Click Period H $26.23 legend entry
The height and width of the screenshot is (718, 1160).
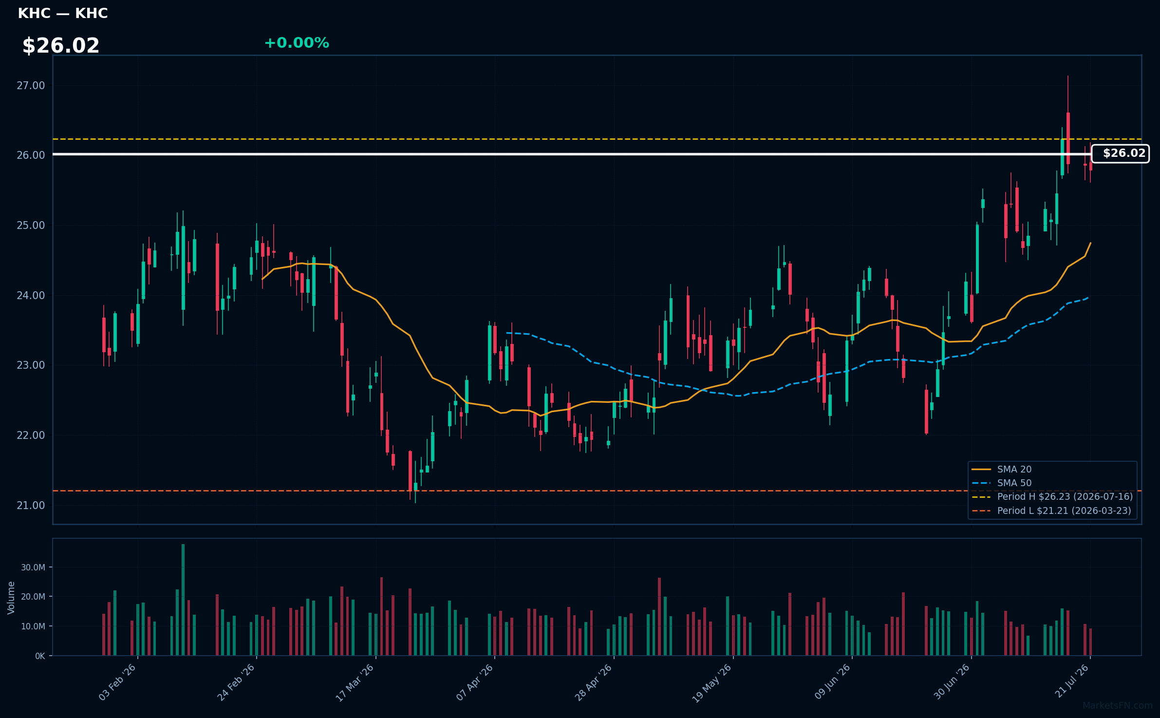[1052, 496]
